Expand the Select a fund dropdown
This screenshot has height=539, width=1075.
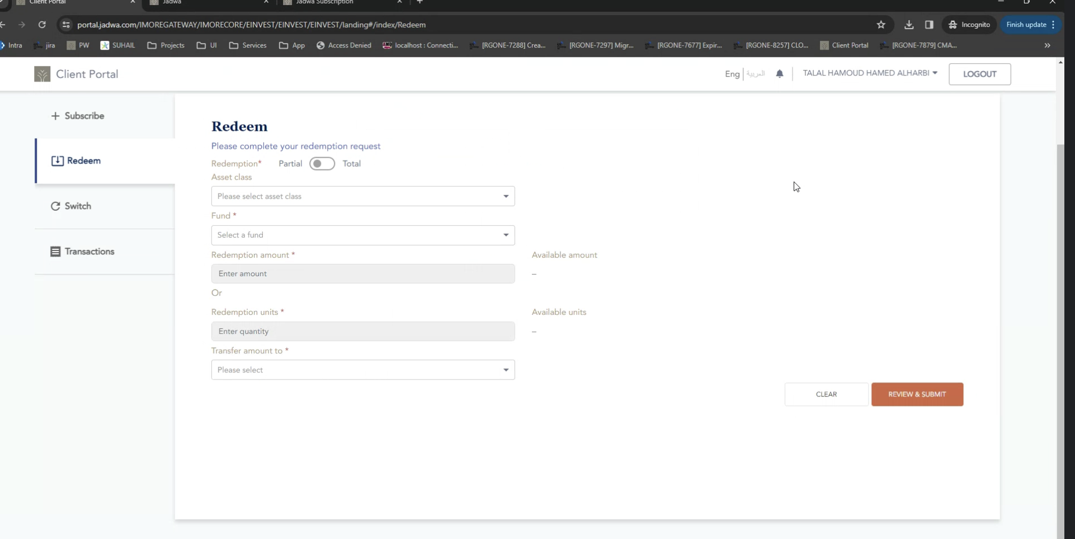coord(363,235)
